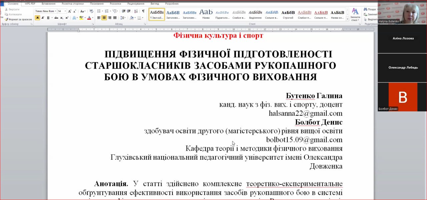Toggle italic formatting (К) button

(43, 18)
